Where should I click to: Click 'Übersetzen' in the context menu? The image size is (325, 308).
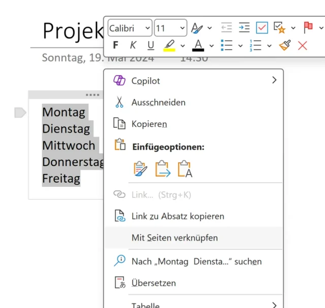click(153, 283)
